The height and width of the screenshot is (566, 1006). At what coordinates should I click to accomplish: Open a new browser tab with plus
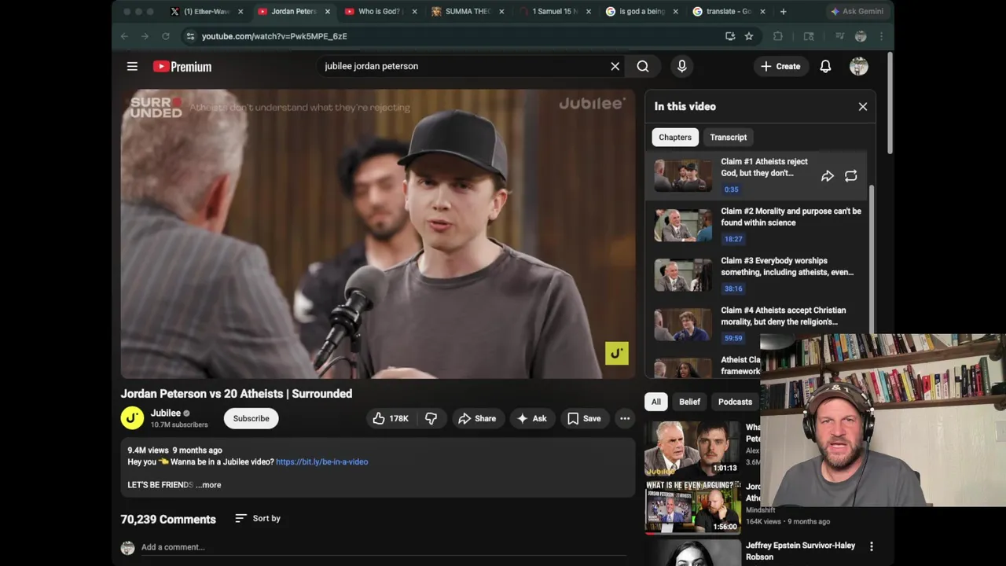783,12
